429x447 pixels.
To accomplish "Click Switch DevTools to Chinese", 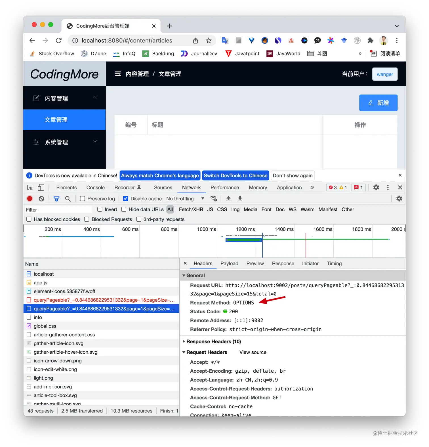I will 235,176.
